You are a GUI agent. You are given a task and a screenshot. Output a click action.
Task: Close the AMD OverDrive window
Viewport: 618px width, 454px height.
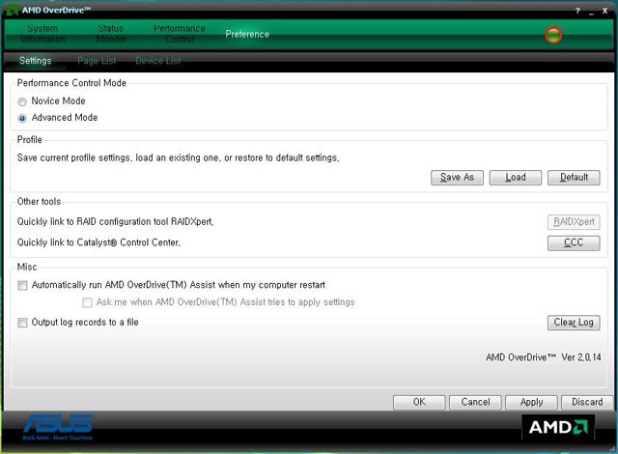point(604,11)
